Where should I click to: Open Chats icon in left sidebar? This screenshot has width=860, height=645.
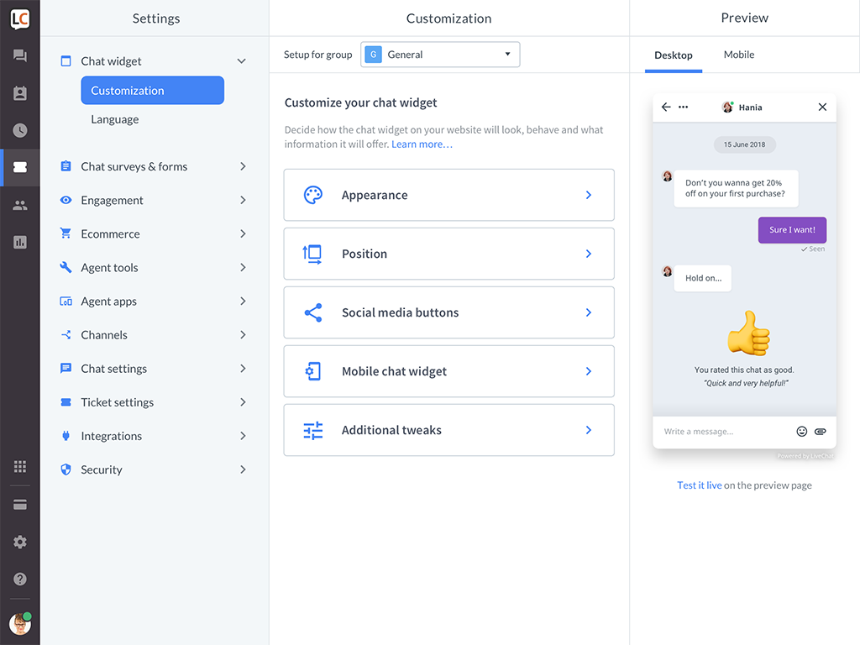coord(20,56)
